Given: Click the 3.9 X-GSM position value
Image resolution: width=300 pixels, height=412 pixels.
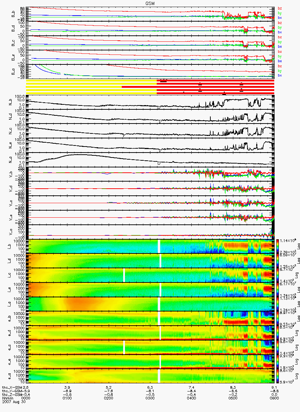Looking at the screenshot, I should point(67,388).
